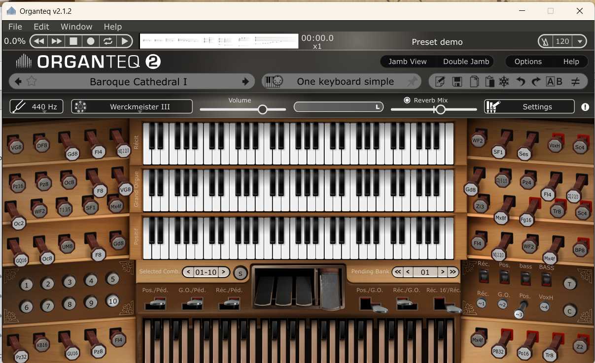Start recording with the record button
595x363 pixels.
point(90,41)
